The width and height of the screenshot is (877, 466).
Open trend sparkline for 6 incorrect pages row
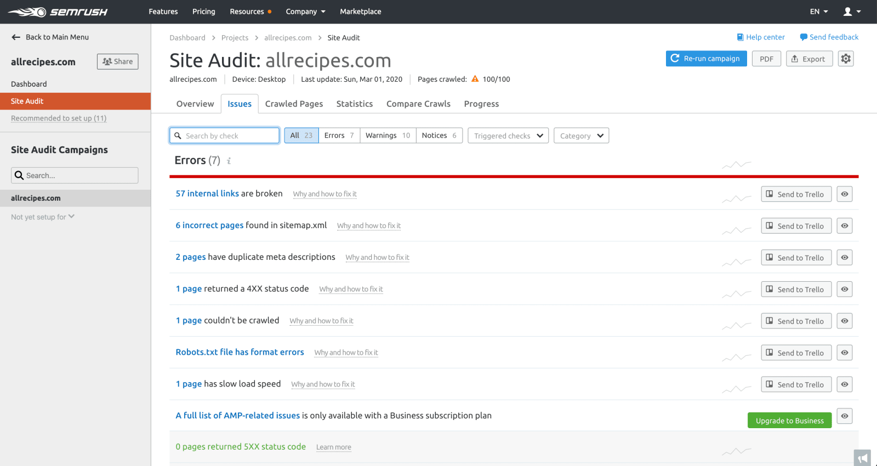pyautogui.click(x=737, y=230)
